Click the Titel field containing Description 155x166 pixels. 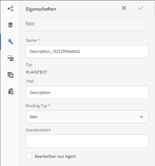[x=87, y=92]
